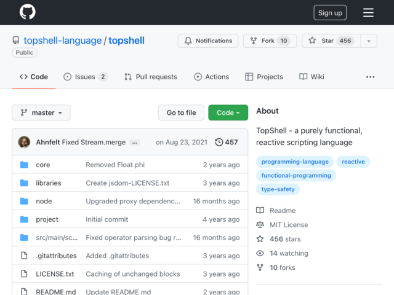Open the GitHub logo home link

tap(27, 12)
